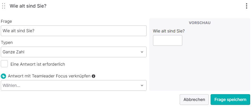
Task: Click 'Antwort mit Teamleader Focus verknüpfen' label
Action: 49,76
